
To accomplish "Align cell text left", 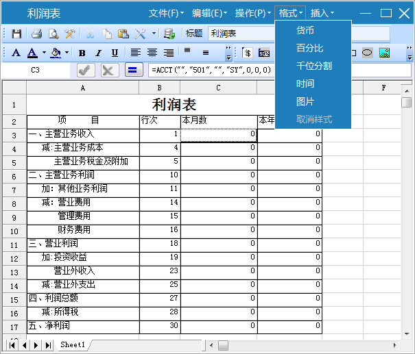I will tap(136, 53).
